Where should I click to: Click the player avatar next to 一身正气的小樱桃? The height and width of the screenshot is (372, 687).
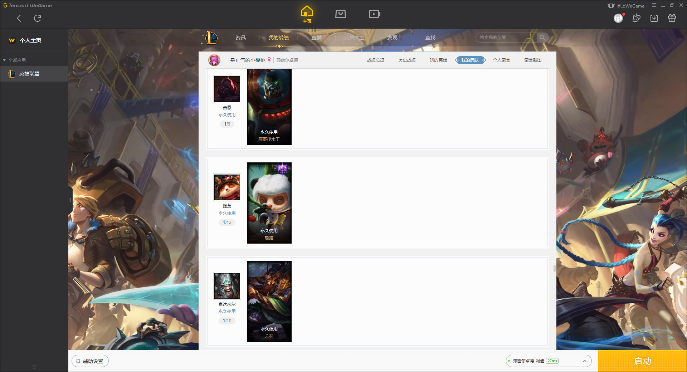214,60
